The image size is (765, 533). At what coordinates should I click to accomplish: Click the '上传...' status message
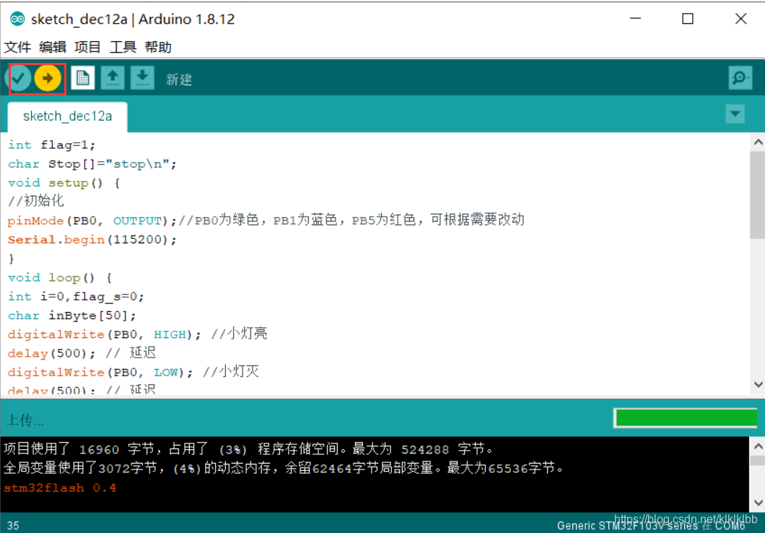coord(25,420)
